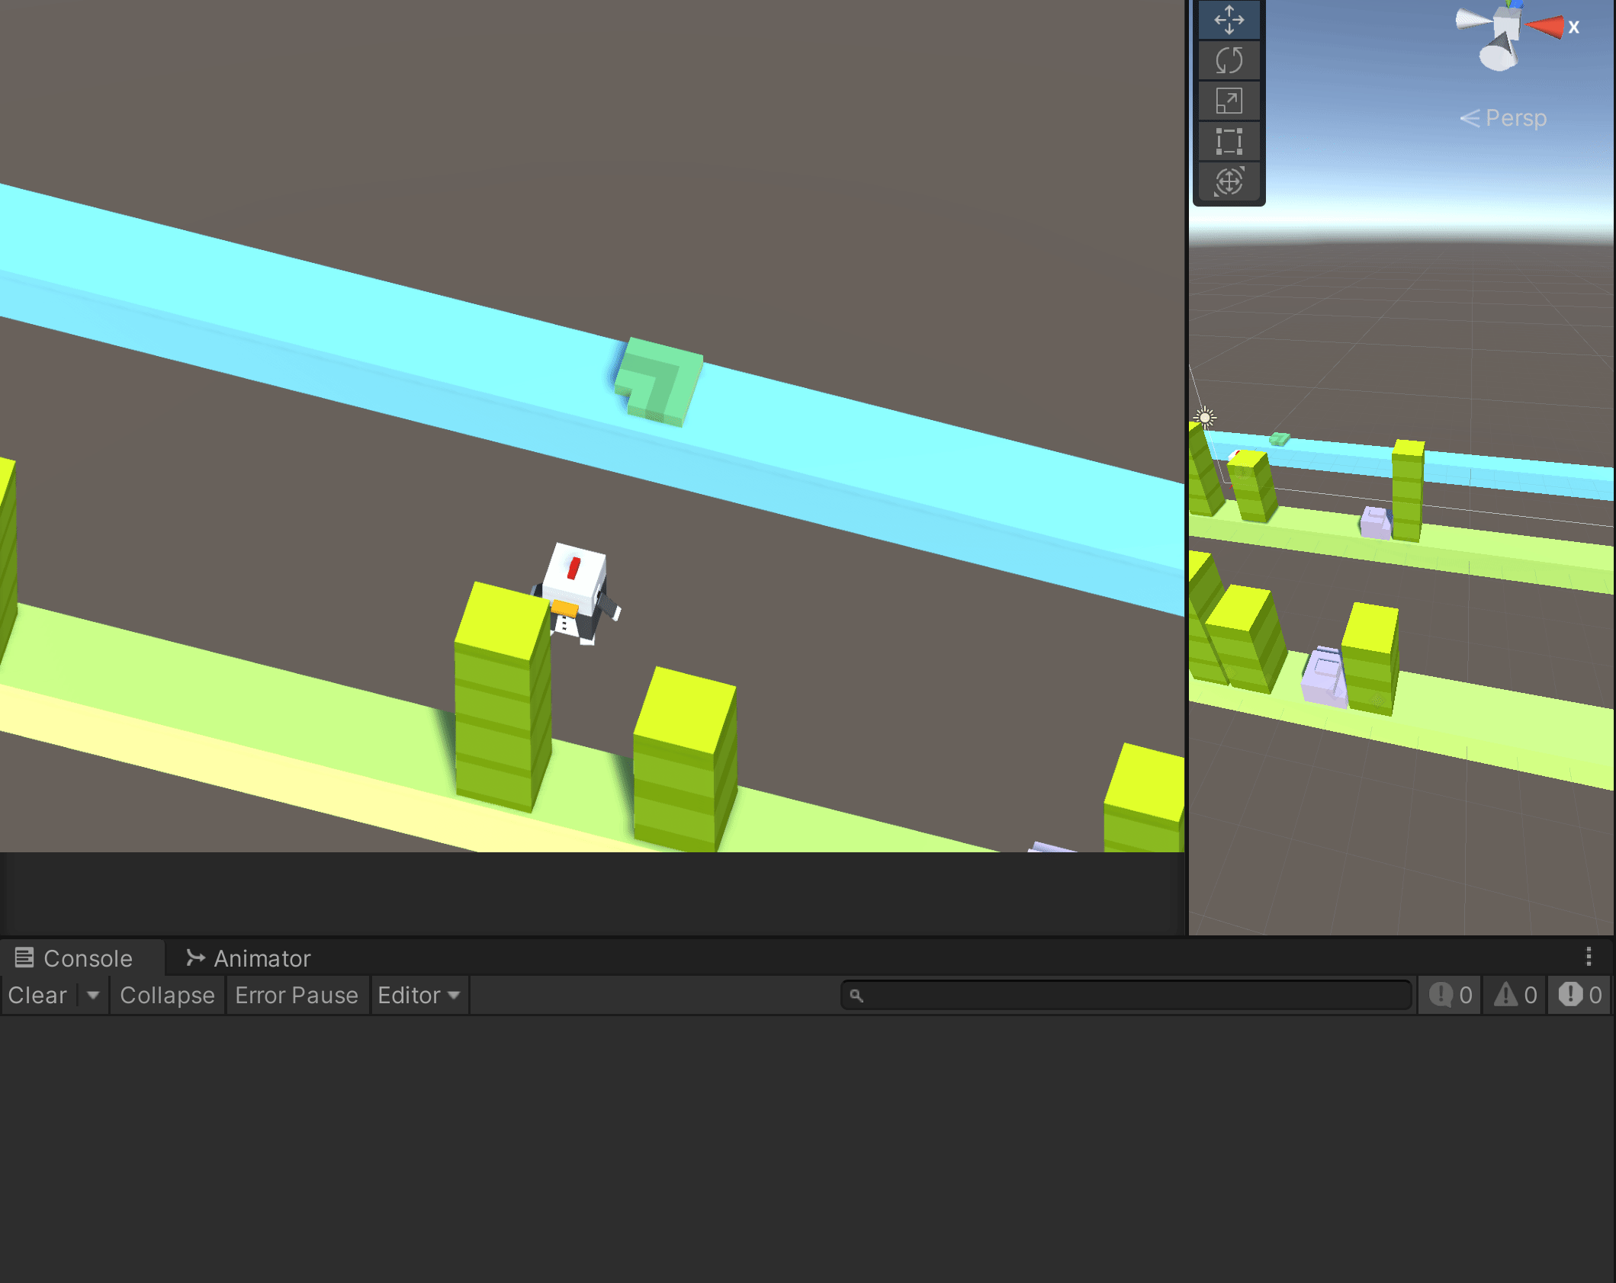Click the red X axis cone on the gizmo
1616x1283 pixels.
[1547, 27]
